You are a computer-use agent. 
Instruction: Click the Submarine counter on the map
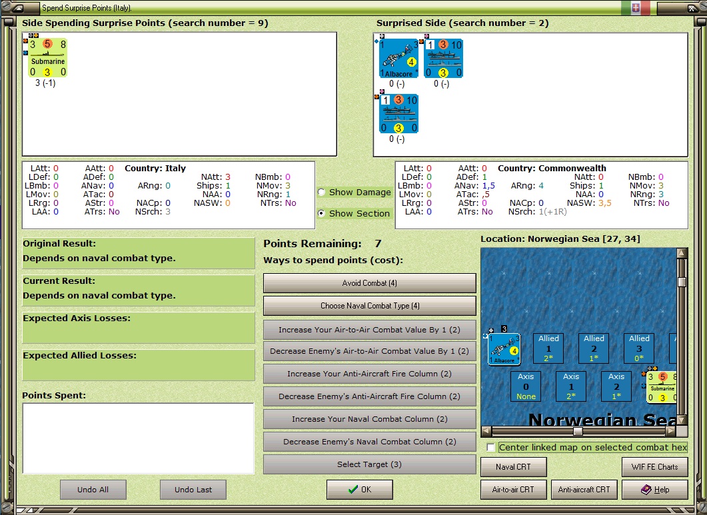coord(662,387)
